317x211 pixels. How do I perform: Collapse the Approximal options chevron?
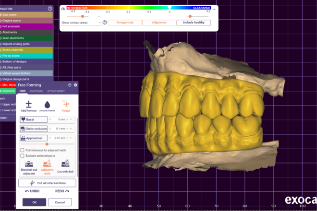71,138
